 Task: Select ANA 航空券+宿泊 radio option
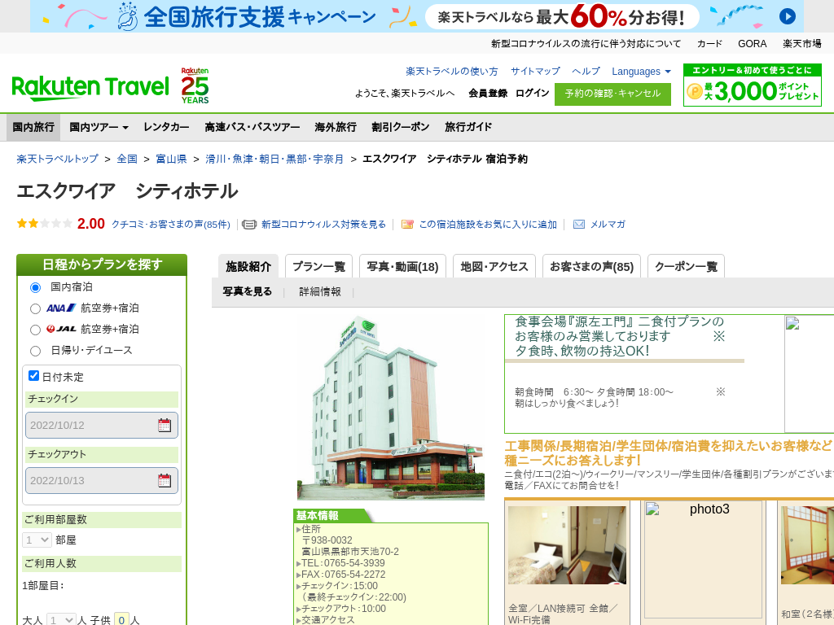(35, 308)
